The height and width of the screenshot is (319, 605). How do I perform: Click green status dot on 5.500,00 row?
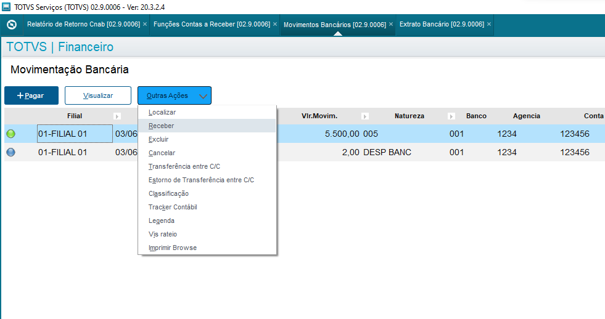[11, 134]
